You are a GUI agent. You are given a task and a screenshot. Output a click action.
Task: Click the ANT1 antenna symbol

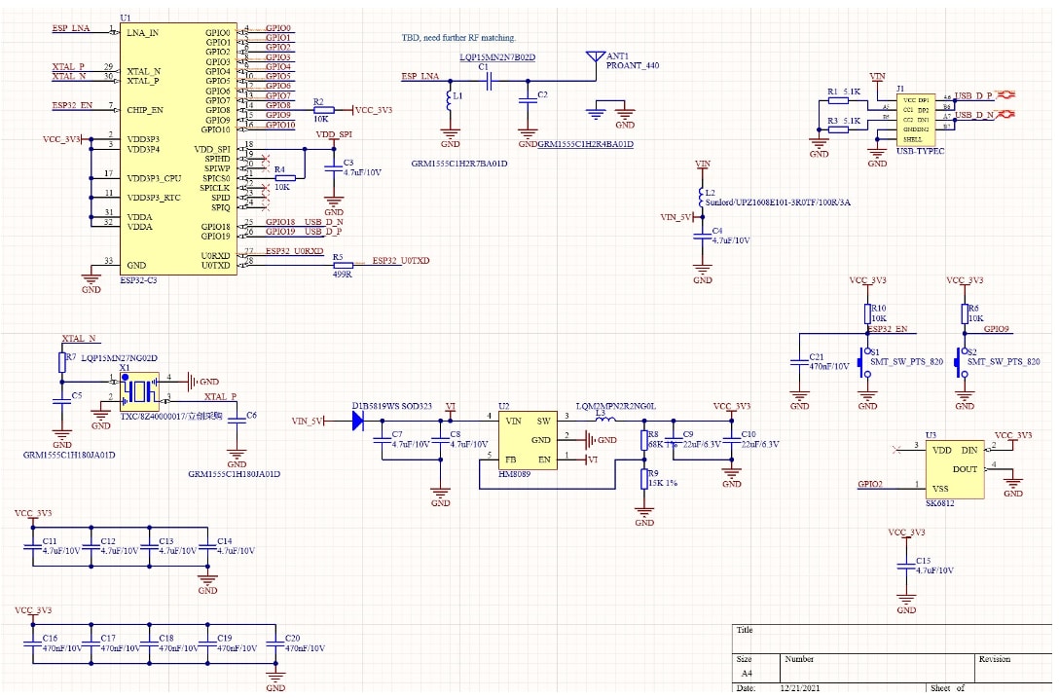tap(595, 61)
